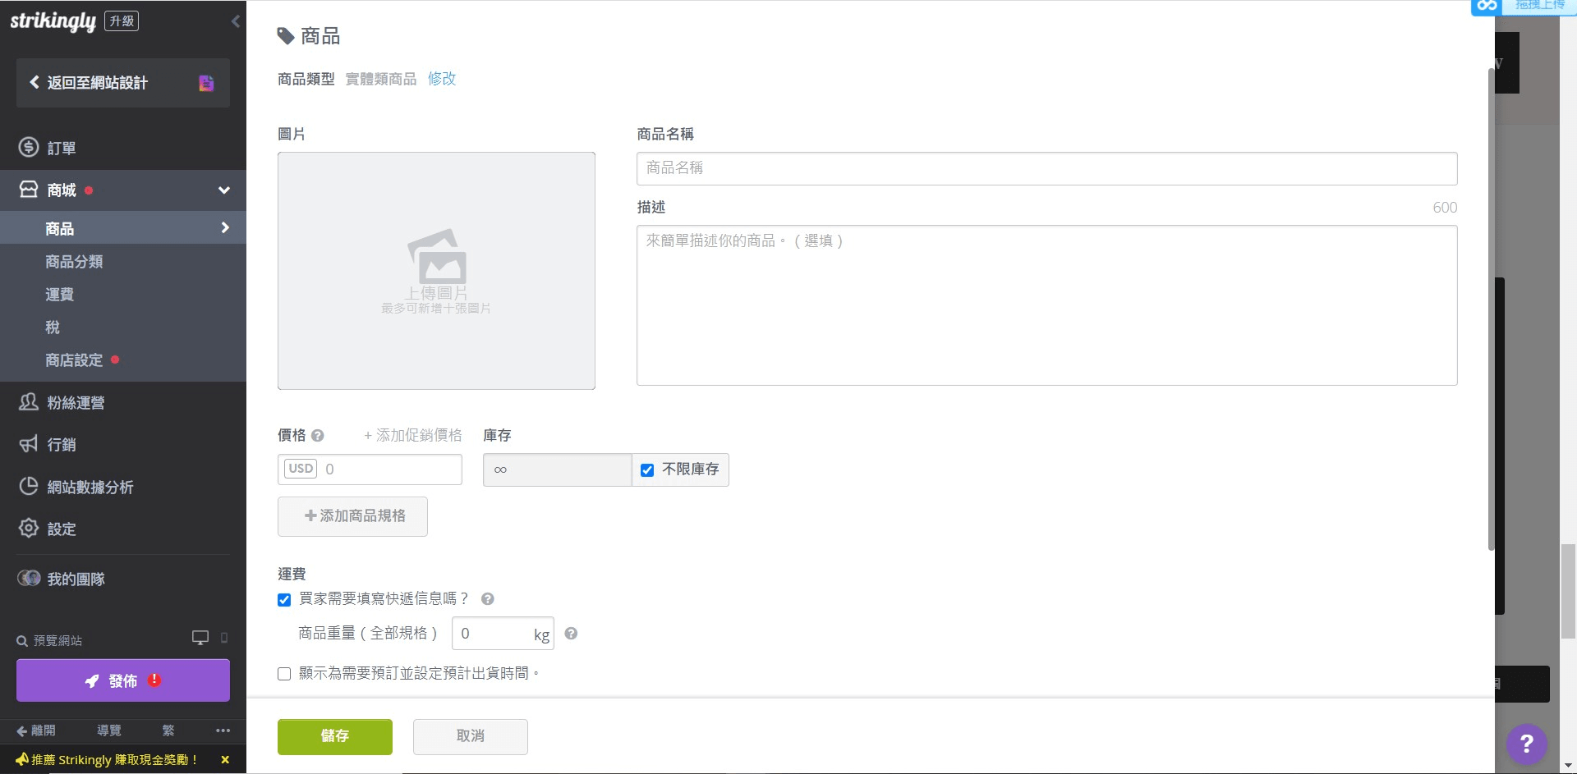
Task: Disable 買家需要填寫快遞信息 option
Action: point(284,599)
